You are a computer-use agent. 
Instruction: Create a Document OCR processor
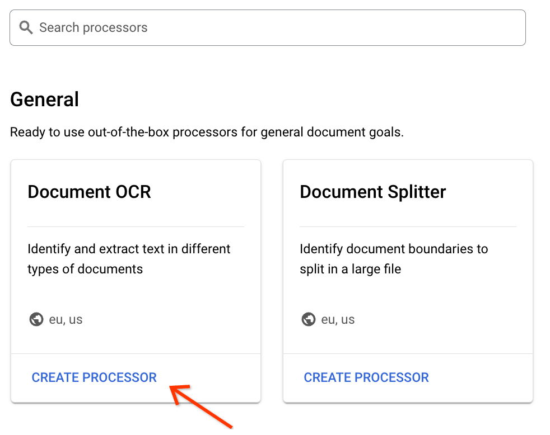click(x=94, y=377)
